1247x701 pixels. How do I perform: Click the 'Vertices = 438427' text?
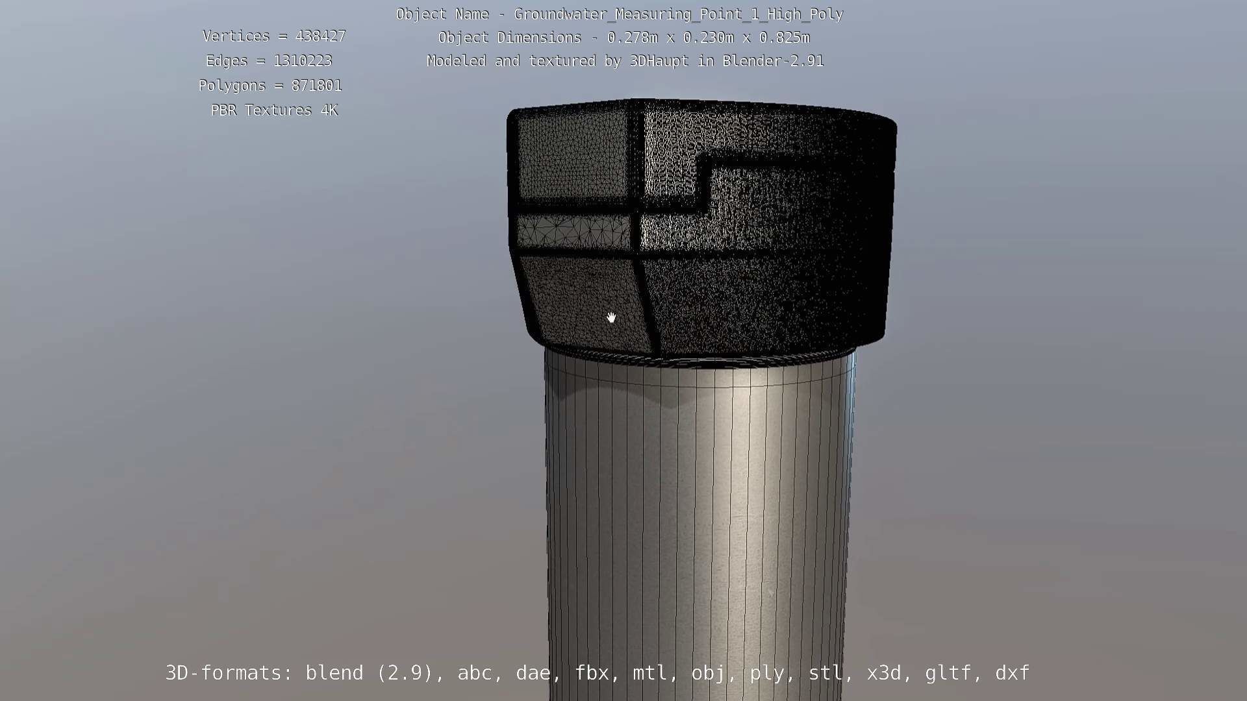[274, 36]
